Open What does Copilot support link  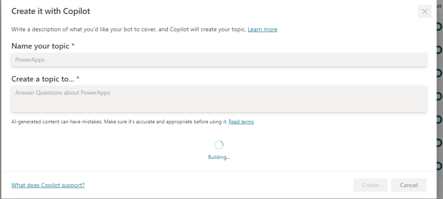tap(48, 185)
